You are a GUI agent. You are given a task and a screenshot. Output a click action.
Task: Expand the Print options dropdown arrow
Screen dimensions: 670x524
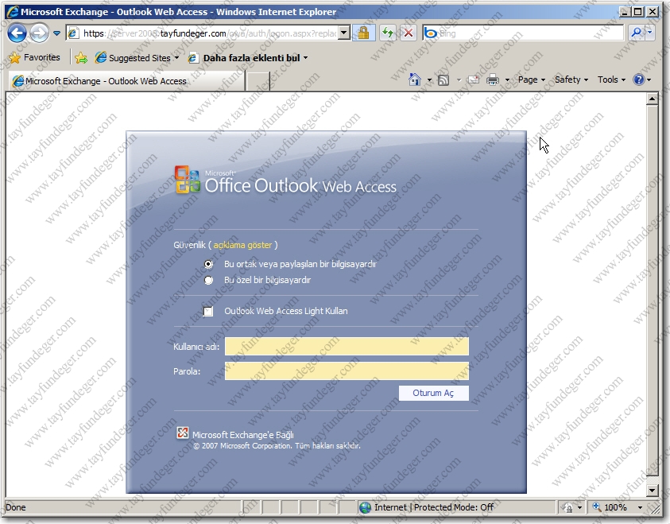pos(507,80)
